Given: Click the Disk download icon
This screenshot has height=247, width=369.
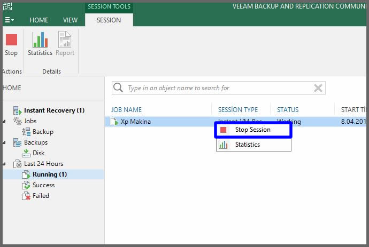Looking at the screenshot, I should [x=26, y=153].
